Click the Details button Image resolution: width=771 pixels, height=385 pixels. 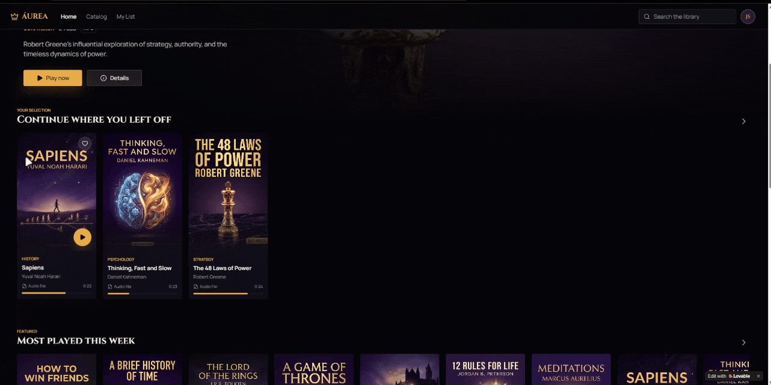coord(114,78)
